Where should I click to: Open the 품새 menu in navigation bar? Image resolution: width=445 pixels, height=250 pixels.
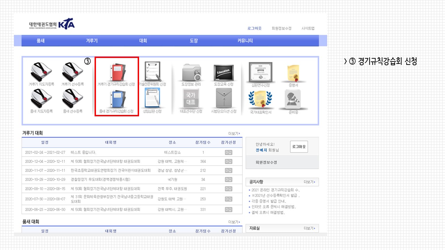point(41,41)
